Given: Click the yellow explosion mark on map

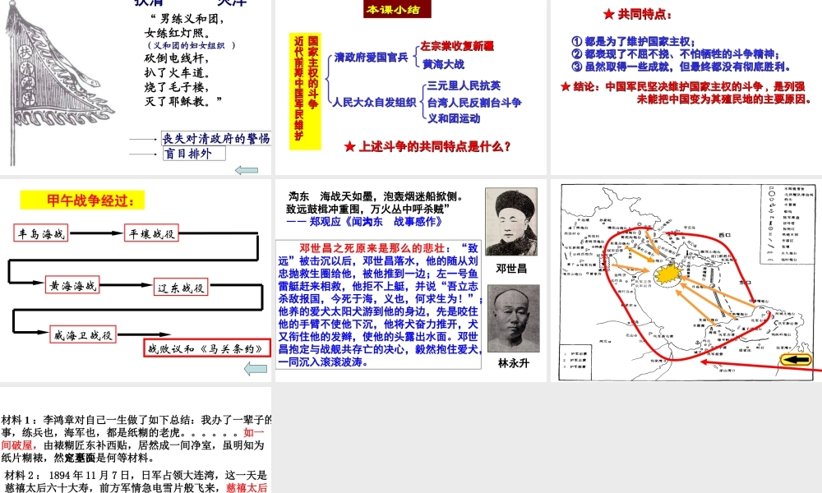Looking at the screenshot, I should point(667,275).
